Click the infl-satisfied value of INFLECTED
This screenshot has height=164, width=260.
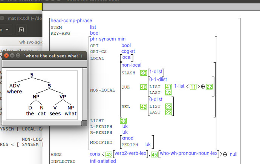(x=103, y=161)
